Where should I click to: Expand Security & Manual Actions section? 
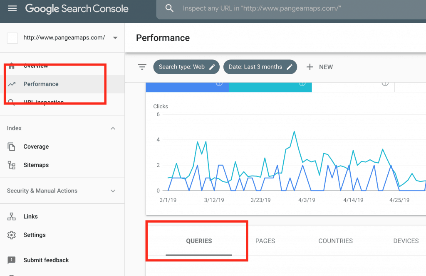[113, 191]
